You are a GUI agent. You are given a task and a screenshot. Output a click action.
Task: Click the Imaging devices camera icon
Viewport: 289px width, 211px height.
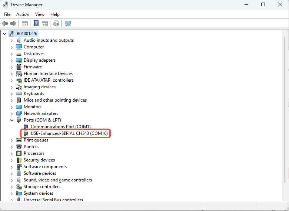point(19,87)
